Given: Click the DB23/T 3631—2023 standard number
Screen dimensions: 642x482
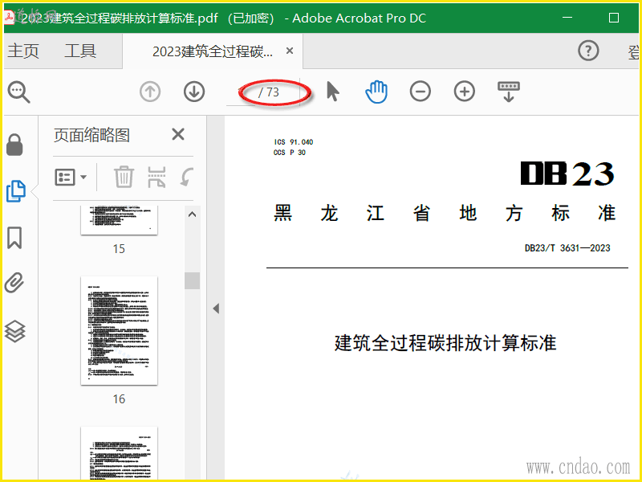Looking at the screenshot, I should pyautogui.click(x=567, y=248).
